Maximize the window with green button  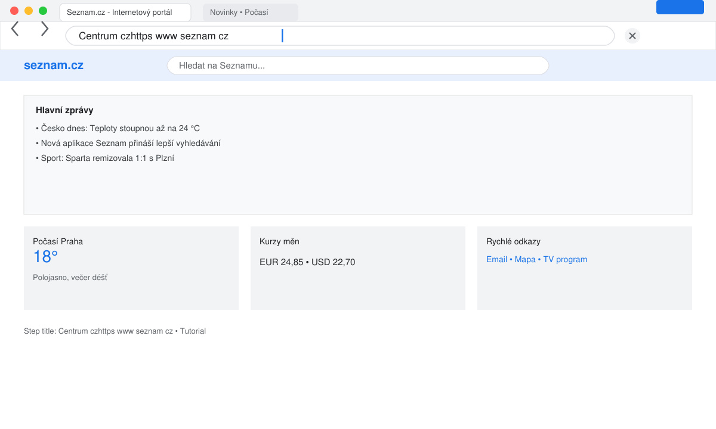coord(43,11)
